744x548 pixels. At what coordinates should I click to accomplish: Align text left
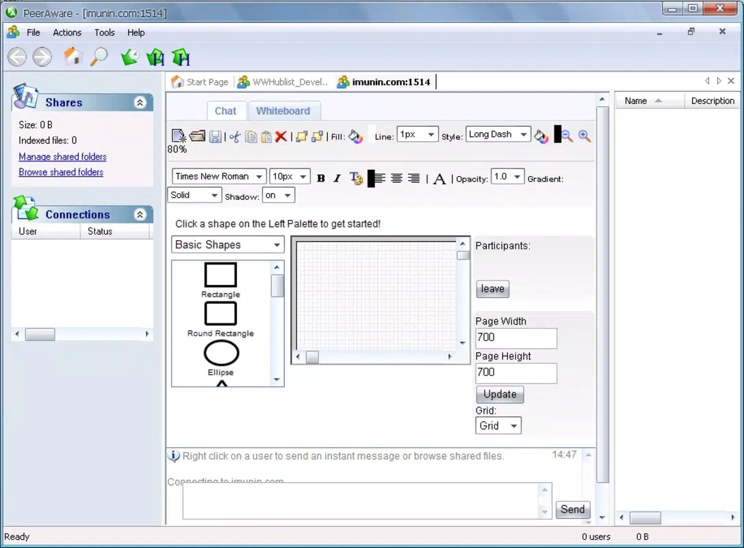(379, 178)
